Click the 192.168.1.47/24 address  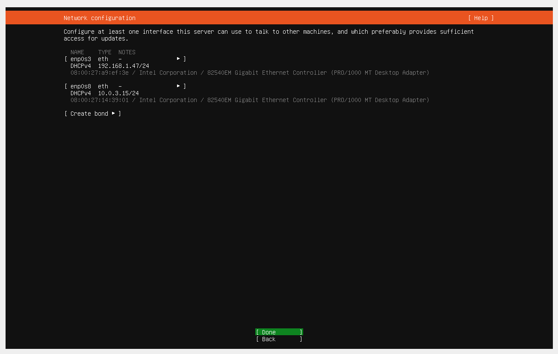(124, 66)
